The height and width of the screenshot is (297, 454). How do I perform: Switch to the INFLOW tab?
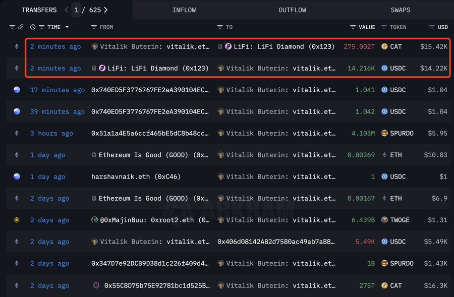click(x=184, y=10)
